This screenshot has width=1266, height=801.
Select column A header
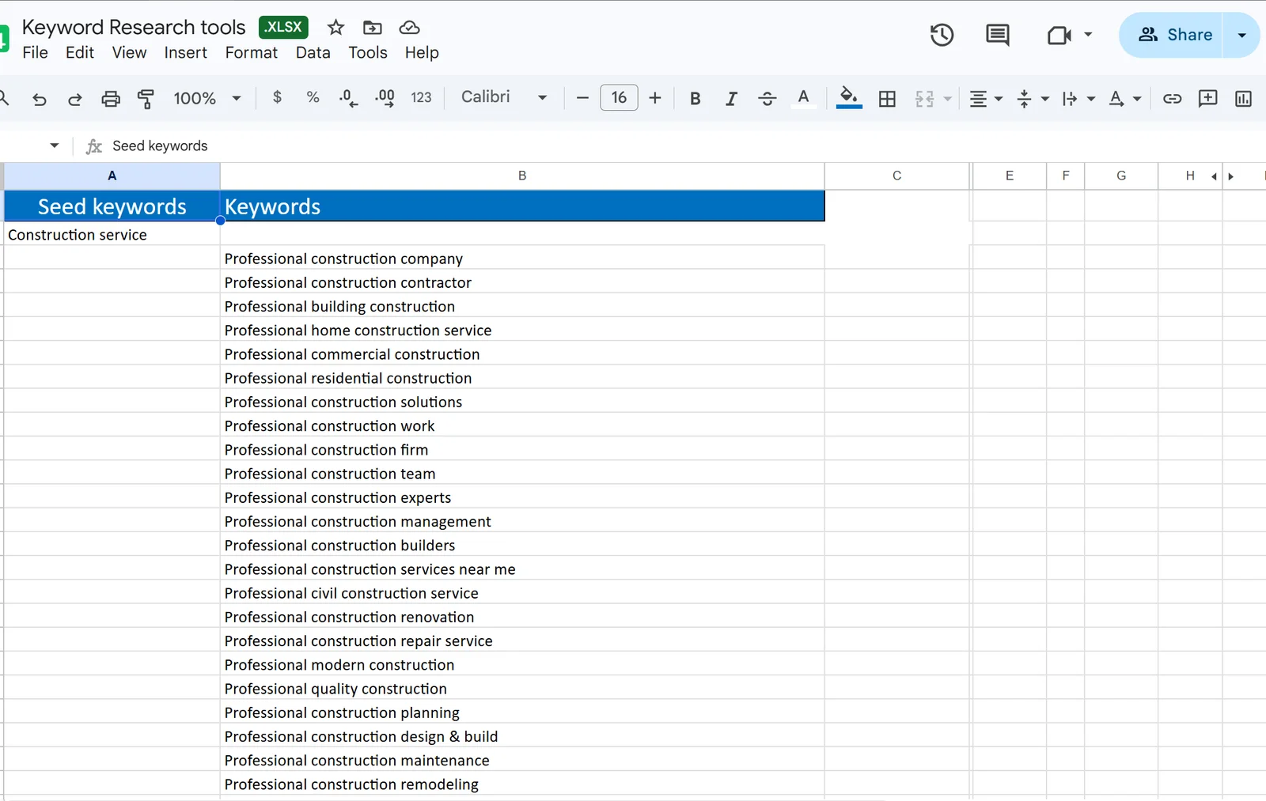(112, 176)
